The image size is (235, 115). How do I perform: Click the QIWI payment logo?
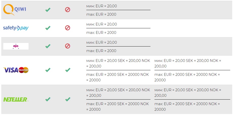point(15,10)
